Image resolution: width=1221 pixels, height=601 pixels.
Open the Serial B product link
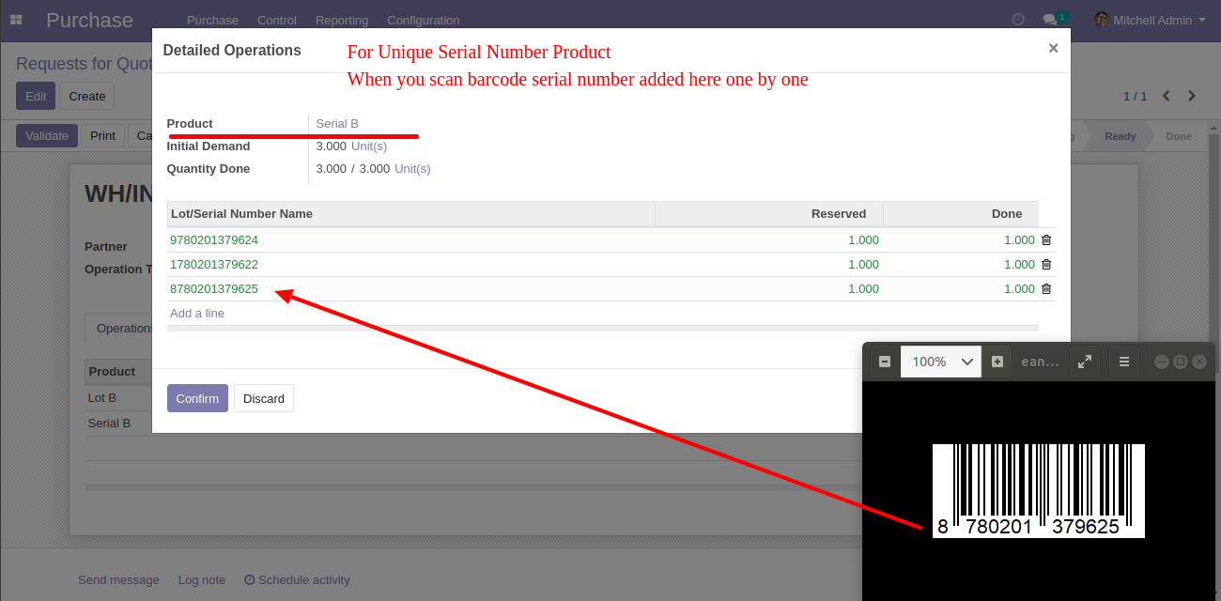click(x=337, y=124)
